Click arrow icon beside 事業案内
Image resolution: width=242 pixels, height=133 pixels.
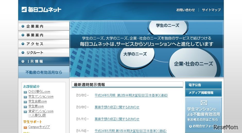tap(23, 35)
